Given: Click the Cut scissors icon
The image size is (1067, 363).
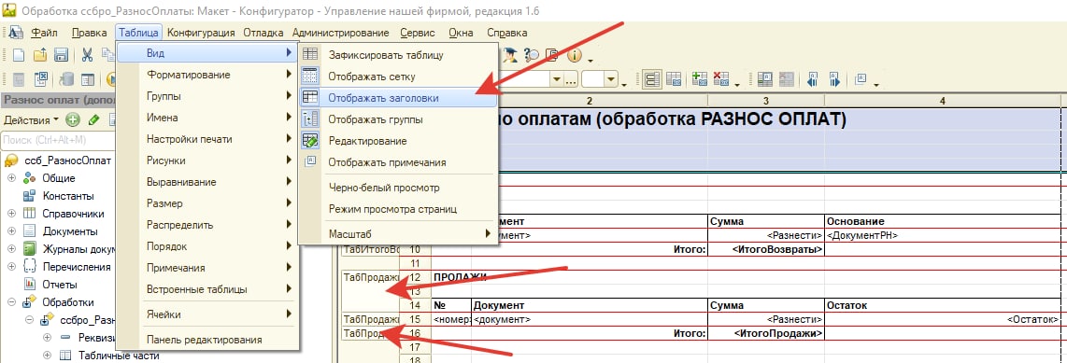Looking at the screenshot, I should pos(88,55).
